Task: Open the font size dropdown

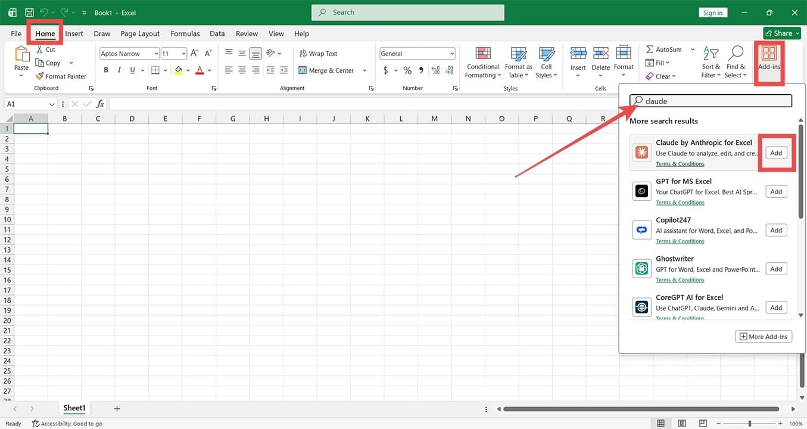Action: pos(184,54)
